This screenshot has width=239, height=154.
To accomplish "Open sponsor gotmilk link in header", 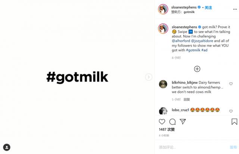I will pyautogui.click(x=189, y=12).
